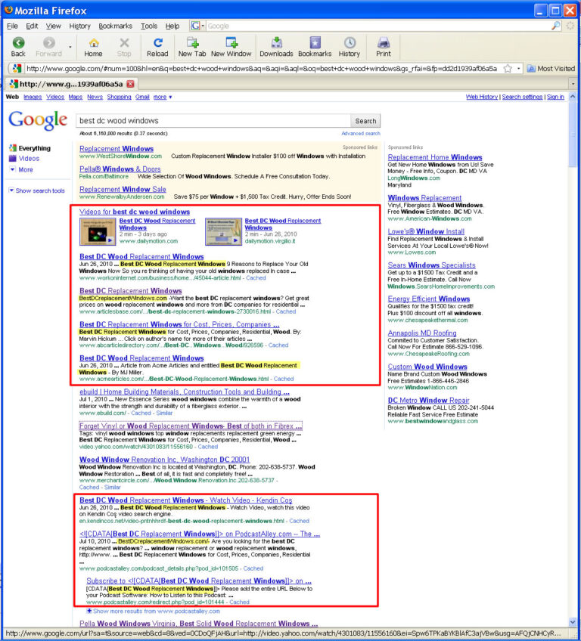Click the first video thumbnail from dailymotion.com
The image size is (581, 641).
pos(98,232)
